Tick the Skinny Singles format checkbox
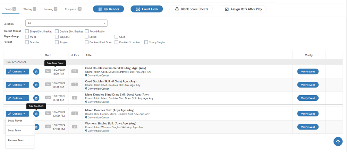347x152 pixels. point(146,42)
